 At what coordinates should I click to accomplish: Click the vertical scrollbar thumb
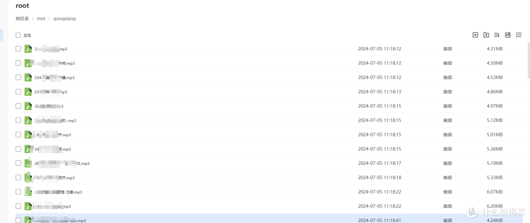(529, 60)
